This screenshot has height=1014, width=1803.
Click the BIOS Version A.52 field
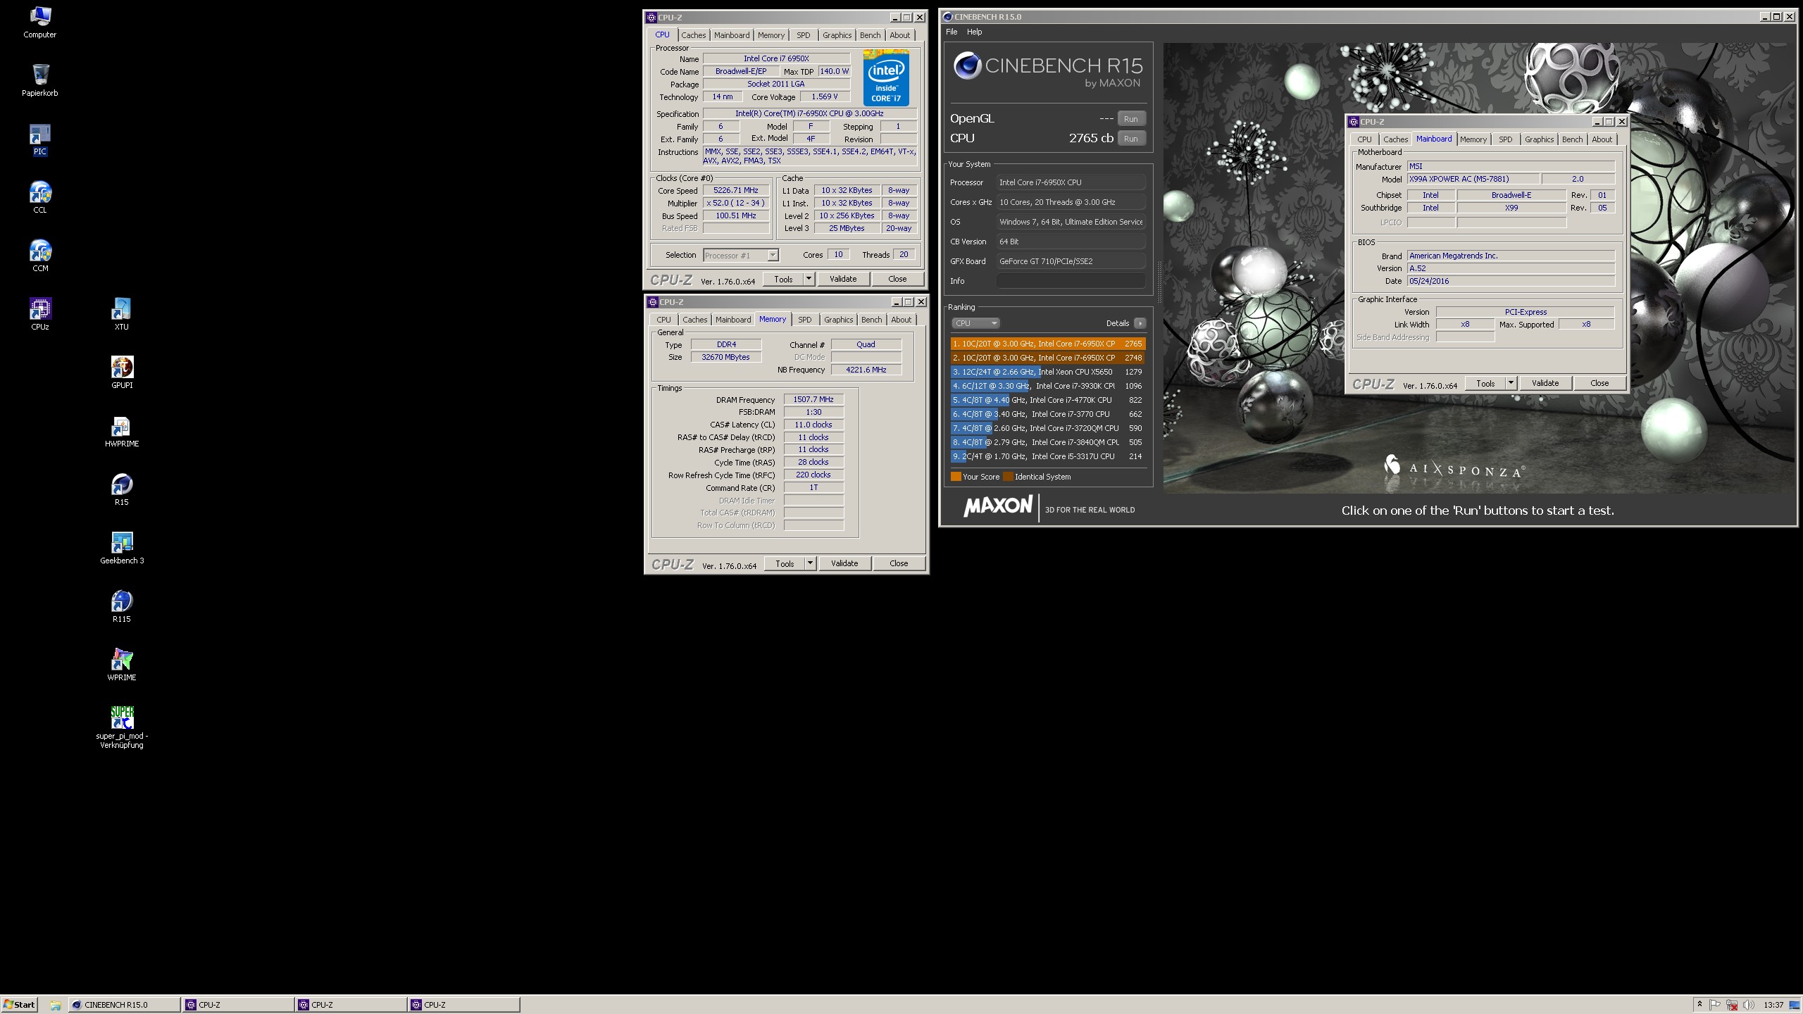(1511, 268)
